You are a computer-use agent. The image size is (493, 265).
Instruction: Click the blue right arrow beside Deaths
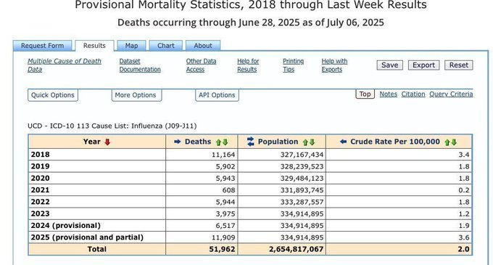(178, 142)
